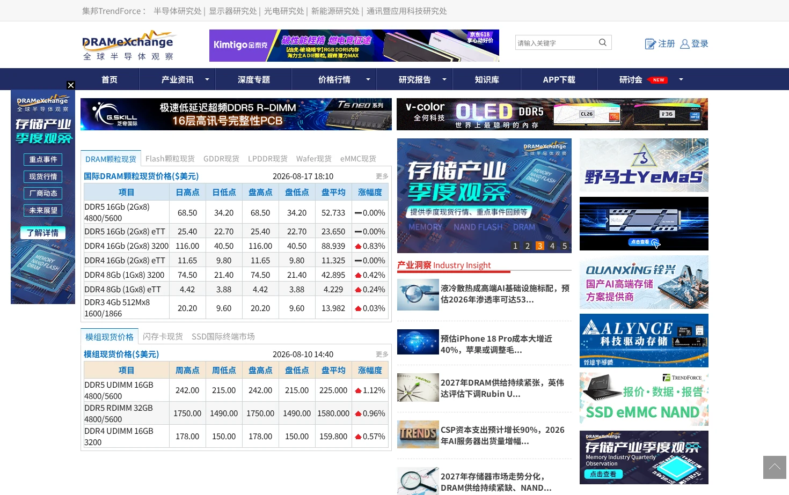Click 未来展望 in left sidebar ad

click(43, 210)
